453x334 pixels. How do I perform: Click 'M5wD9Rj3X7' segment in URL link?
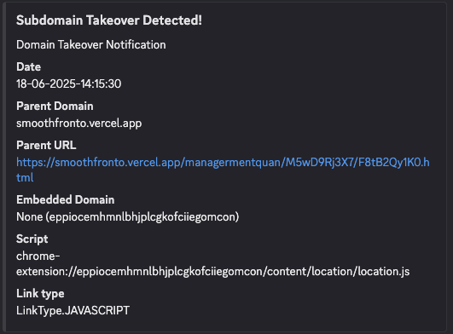coord(320,163)
